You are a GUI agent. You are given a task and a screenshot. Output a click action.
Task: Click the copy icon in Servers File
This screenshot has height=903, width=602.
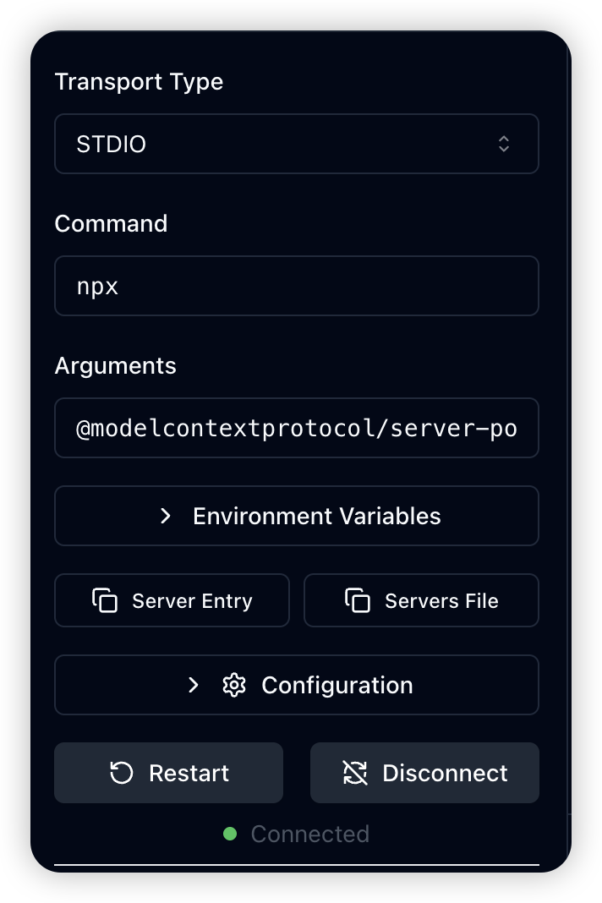coord(358,600)
